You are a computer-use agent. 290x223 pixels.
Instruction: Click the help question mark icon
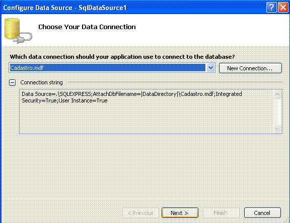271,8
